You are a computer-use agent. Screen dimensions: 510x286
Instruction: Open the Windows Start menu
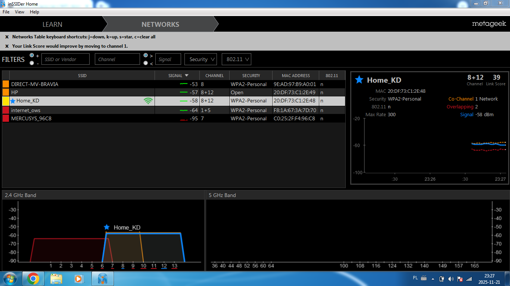pos(10,279)
